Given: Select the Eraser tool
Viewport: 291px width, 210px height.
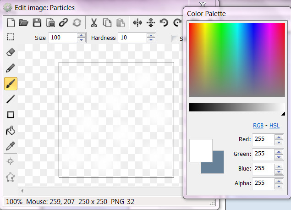Looking at the screenshot, I should 11,53.
